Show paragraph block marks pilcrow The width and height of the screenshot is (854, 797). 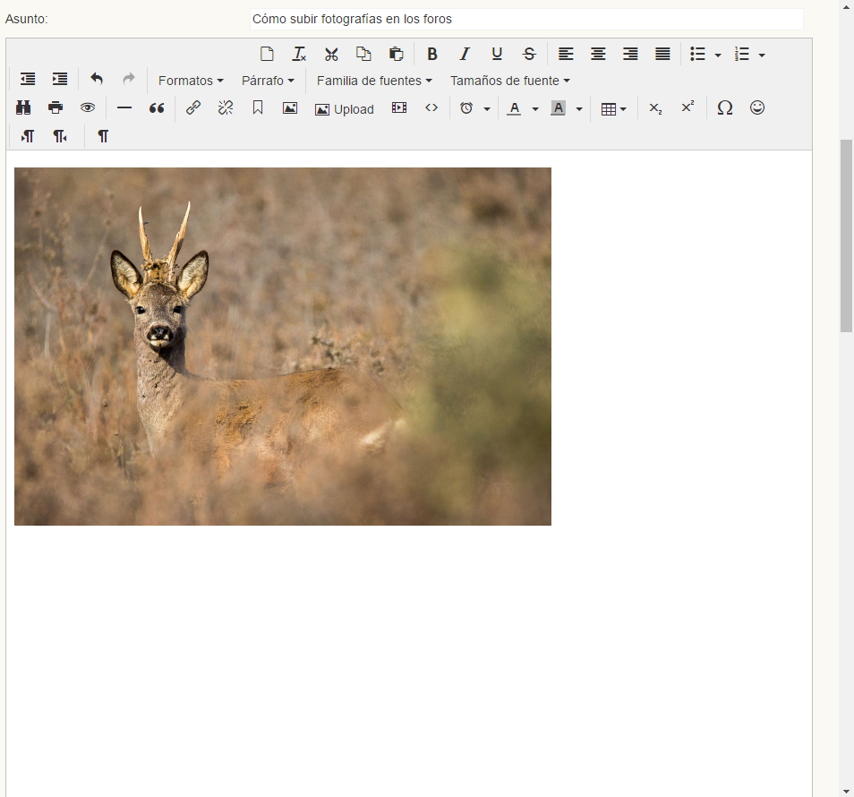pos(102,136)
